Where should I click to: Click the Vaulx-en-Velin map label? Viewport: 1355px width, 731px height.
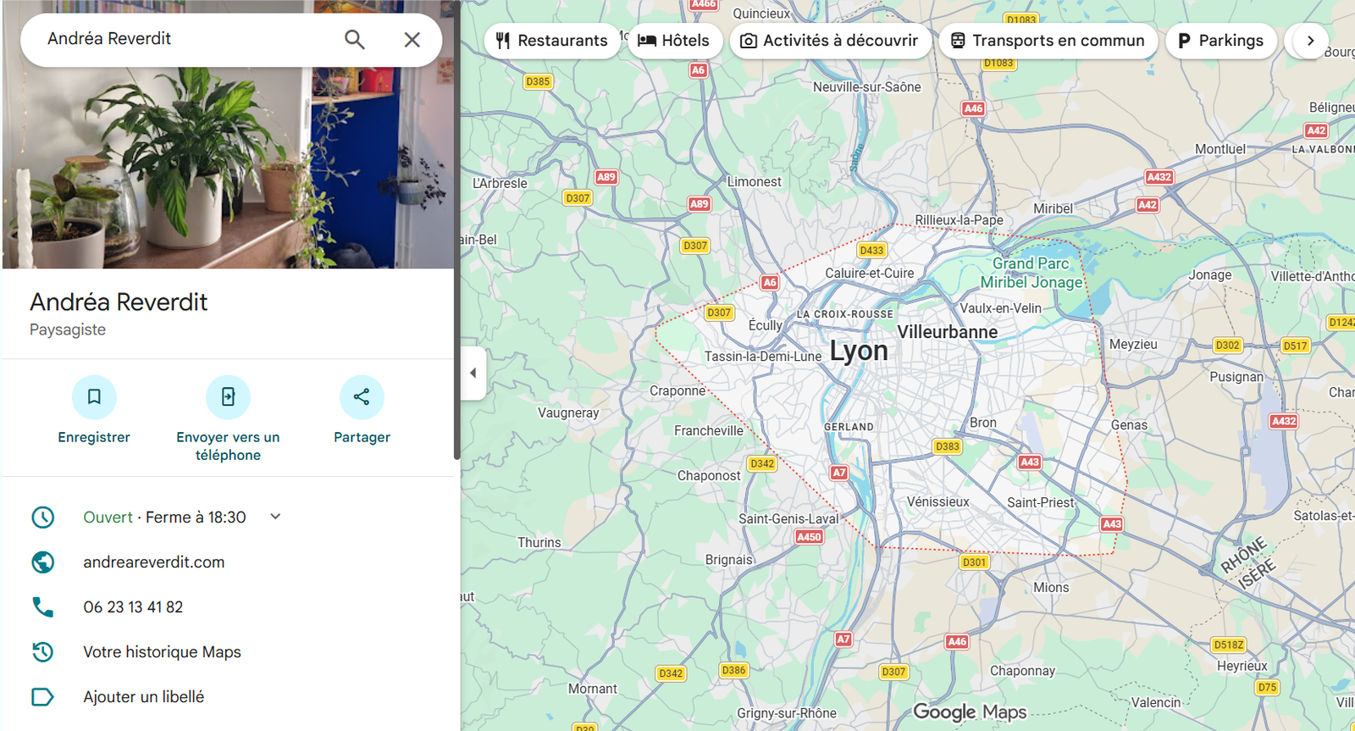[x=1000, y=308]
